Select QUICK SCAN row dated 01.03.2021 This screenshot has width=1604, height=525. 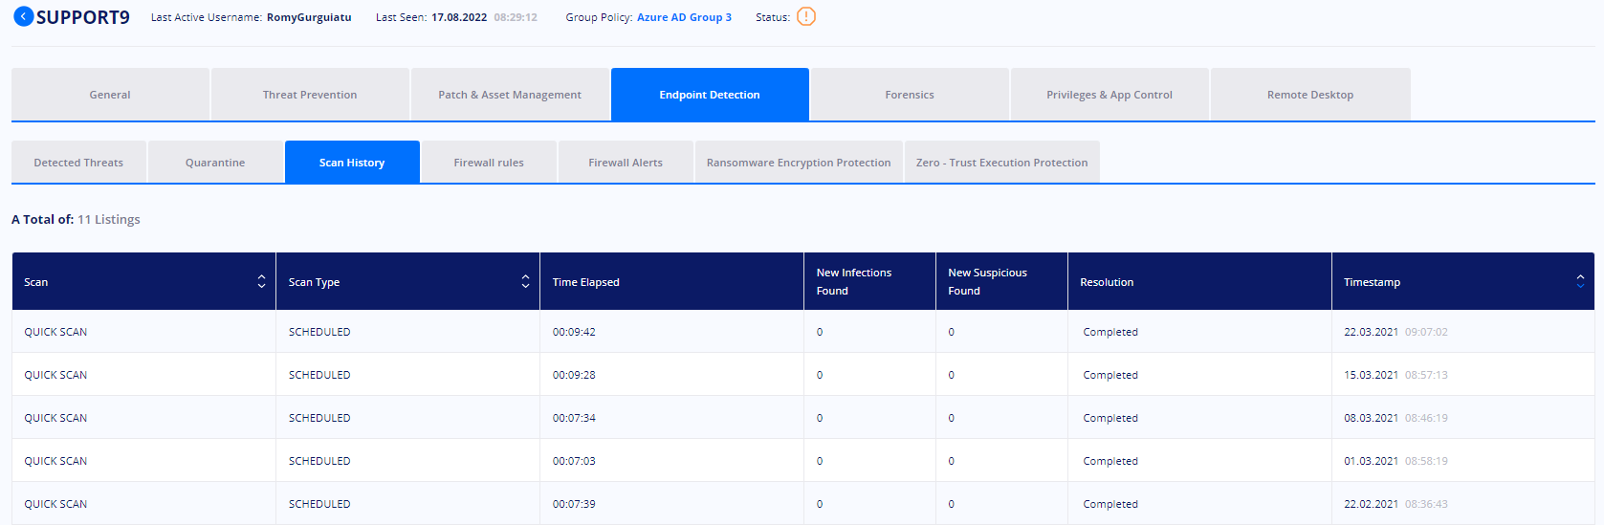802,461
